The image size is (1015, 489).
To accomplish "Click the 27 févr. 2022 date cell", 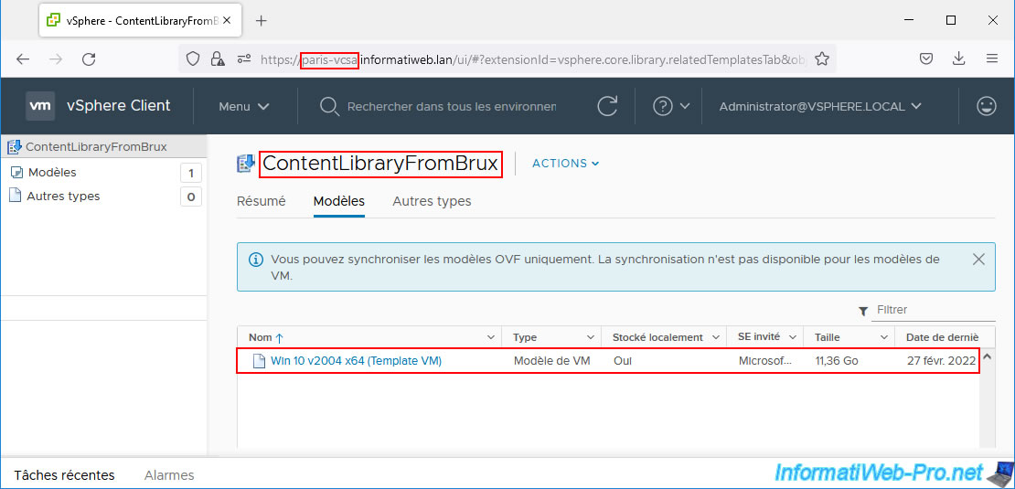I will [x=941, y=361].
